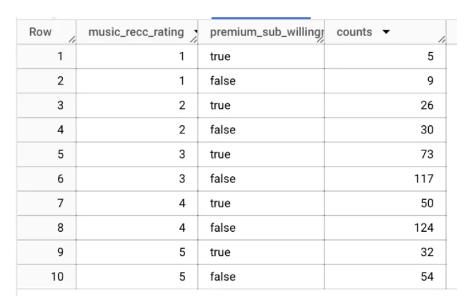
Task: Click the premium_sub_willing column resize handle
Action: [320, 40]
